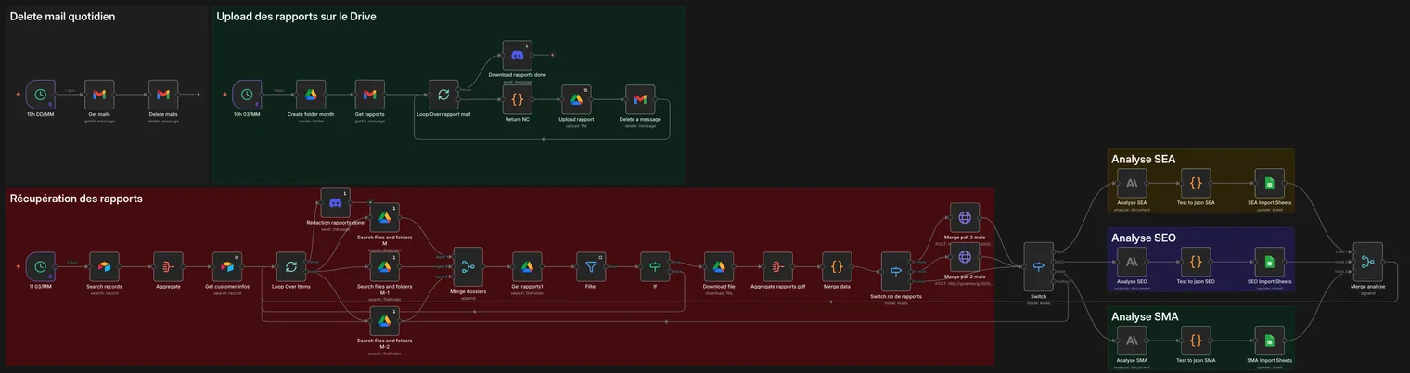
Task: Open the SMA Import Sheets node
Action: pos(1269,341)
